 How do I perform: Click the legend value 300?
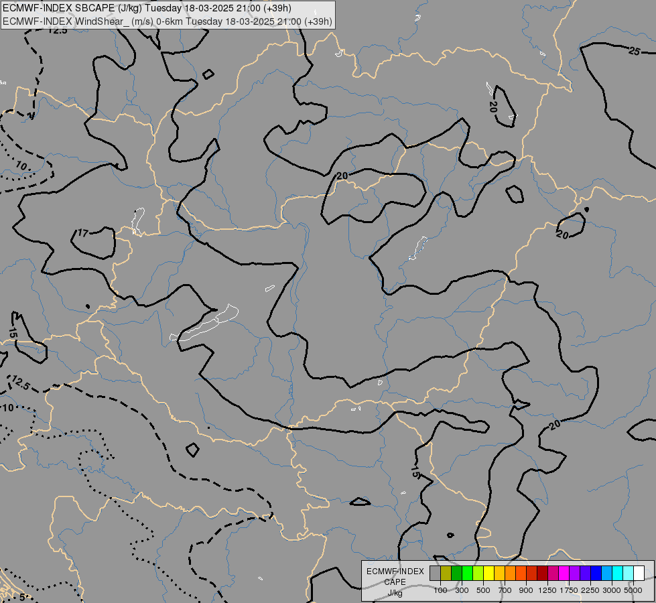[462, 590]
